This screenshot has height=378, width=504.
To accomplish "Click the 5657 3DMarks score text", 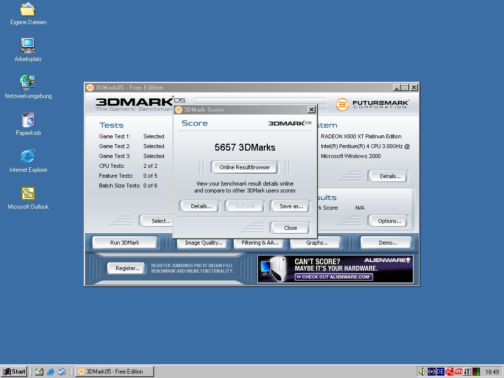I will [245, 147].
